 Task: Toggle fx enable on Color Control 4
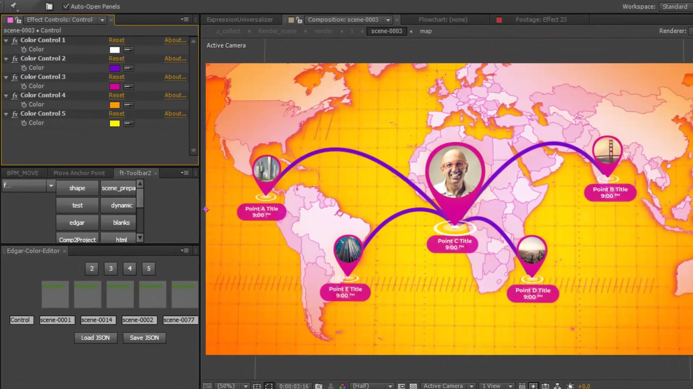pyautogui.click(x=15, y=95)
